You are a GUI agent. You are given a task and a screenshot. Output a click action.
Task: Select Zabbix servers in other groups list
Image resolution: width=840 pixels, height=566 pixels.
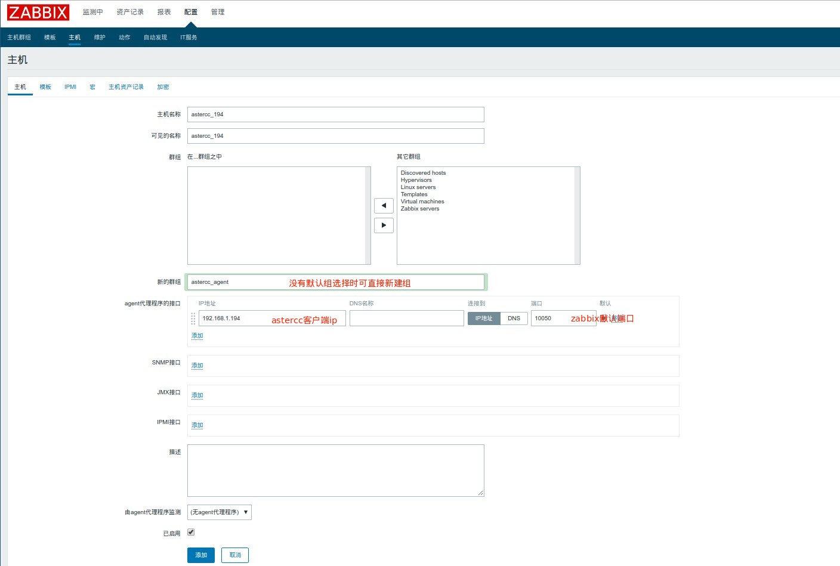420,209
